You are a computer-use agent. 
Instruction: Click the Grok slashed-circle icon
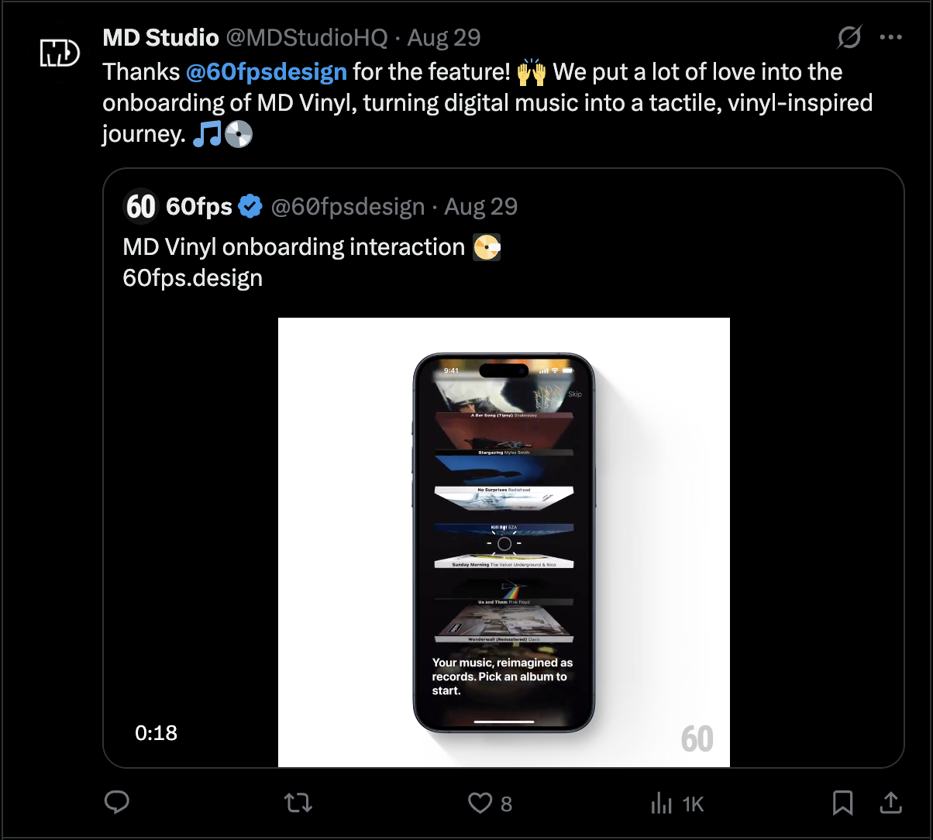[x=849, y=37]
